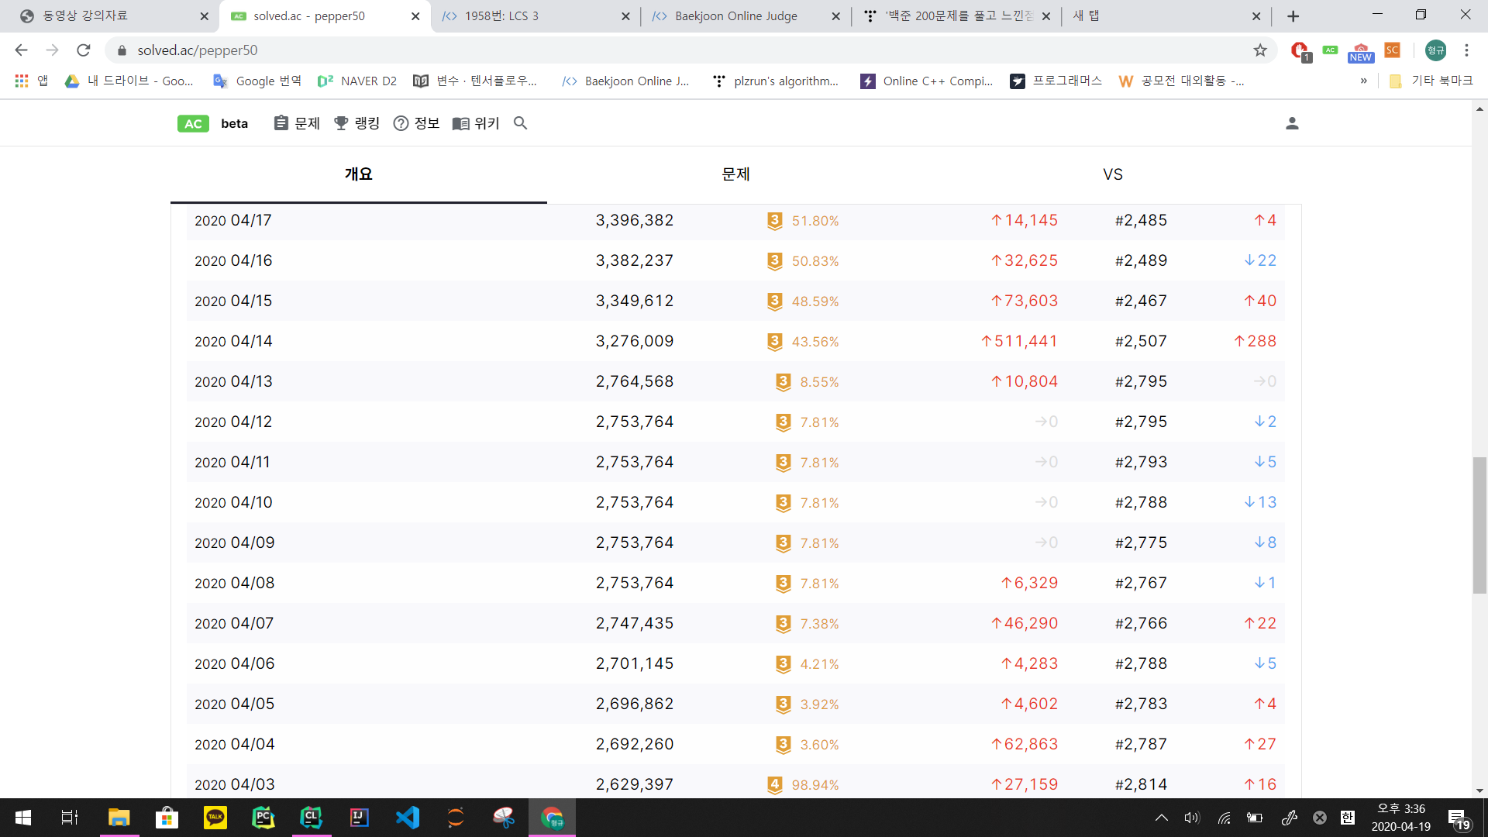1488x837 pixels.
Task: Click the green AC logo
Action: (x=193, y=123)
